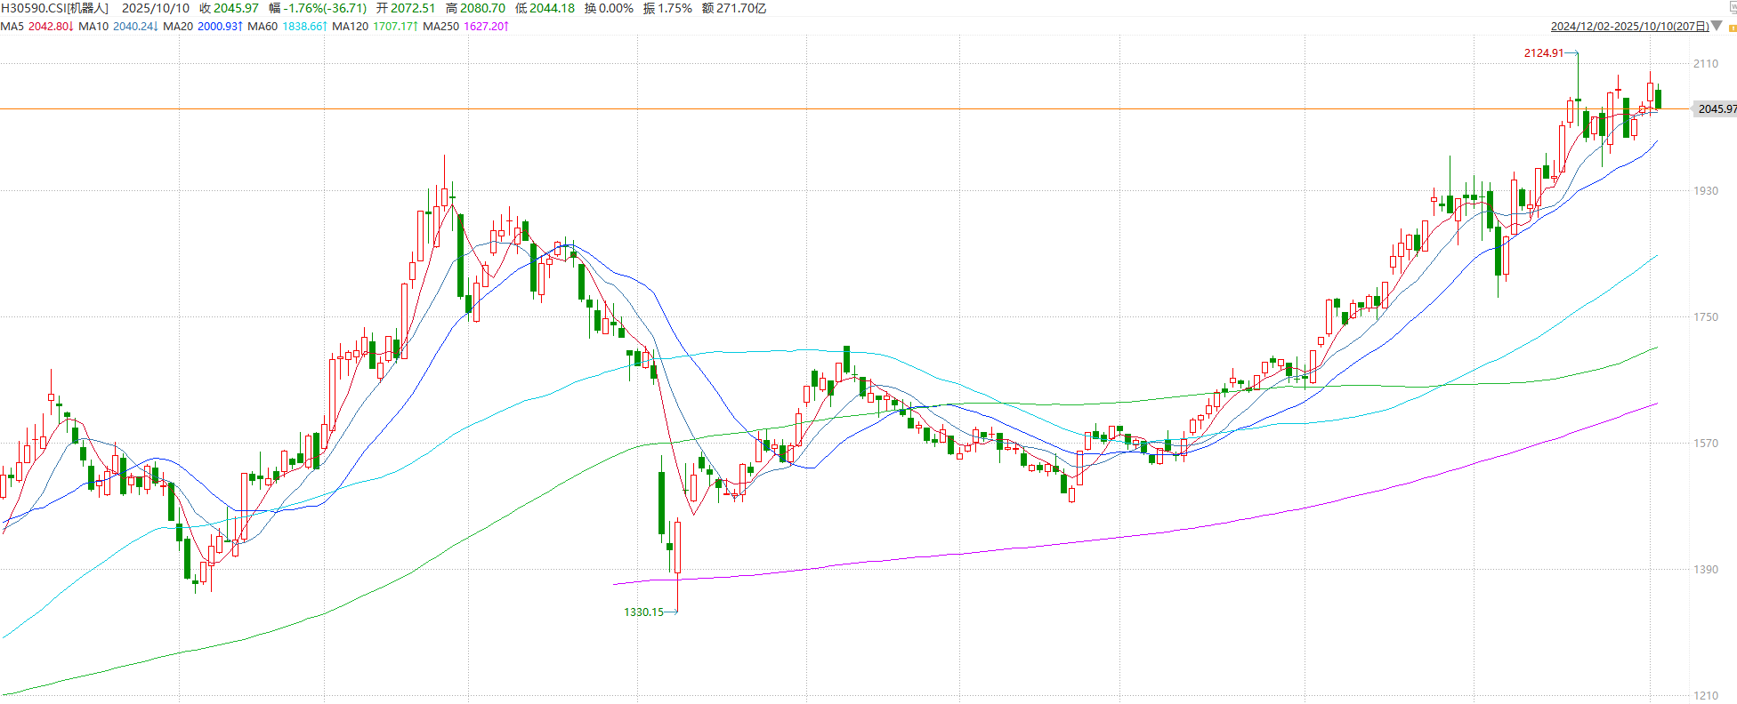
Task: Click the 1390 price axis label
Action: tap(1706, 569)
